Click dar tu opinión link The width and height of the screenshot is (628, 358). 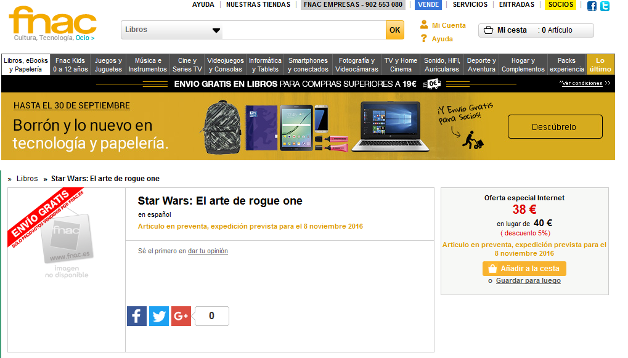(x=208, y=251)
